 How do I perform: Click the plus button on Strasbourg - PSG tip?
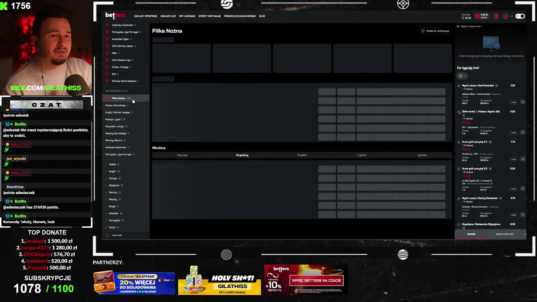pos(523,159)
